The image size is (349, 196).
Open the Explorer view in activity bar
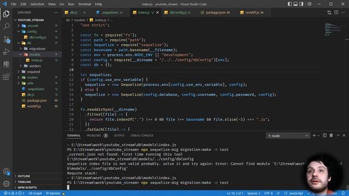coord(6,14)
